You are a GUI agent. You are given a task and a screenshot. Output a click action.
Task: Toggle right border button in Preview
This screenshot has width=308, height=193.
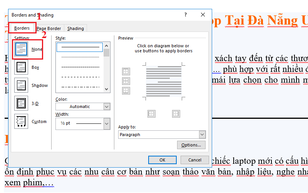click(x=176, y=113)
